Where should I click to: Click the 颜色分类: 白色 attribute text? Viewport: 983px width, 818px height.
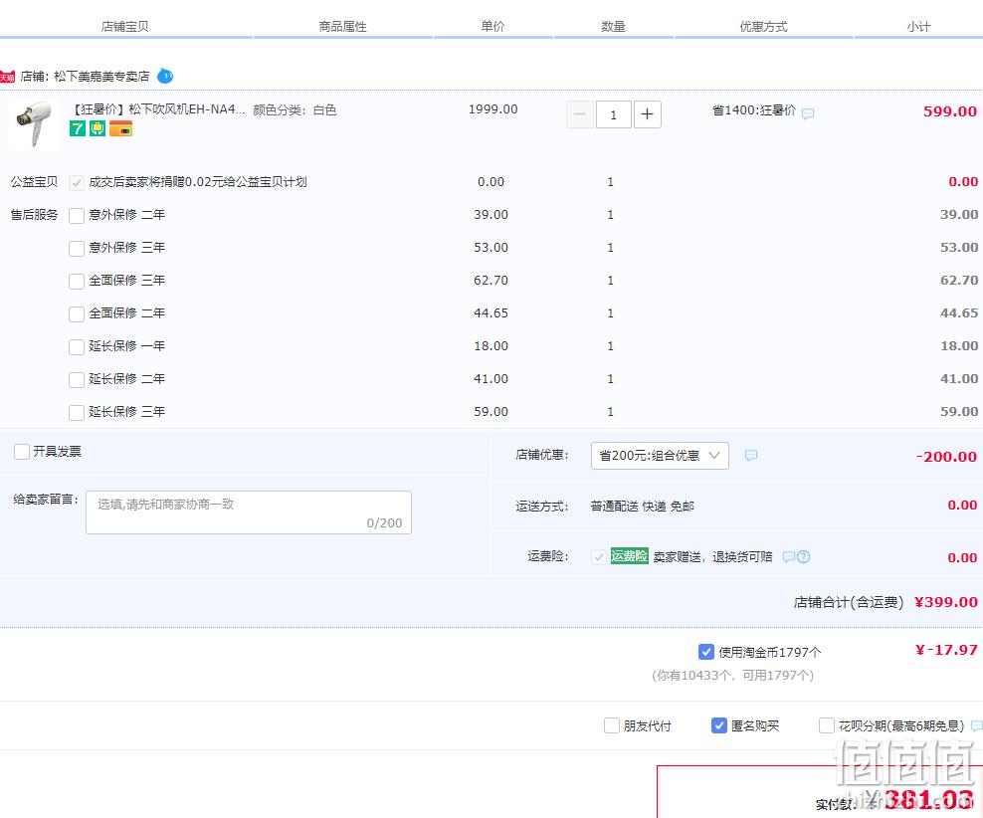[x=295, y=110]
